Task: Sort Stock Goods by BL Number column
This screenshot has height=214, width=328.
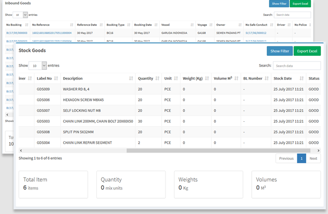Action: 256,79
